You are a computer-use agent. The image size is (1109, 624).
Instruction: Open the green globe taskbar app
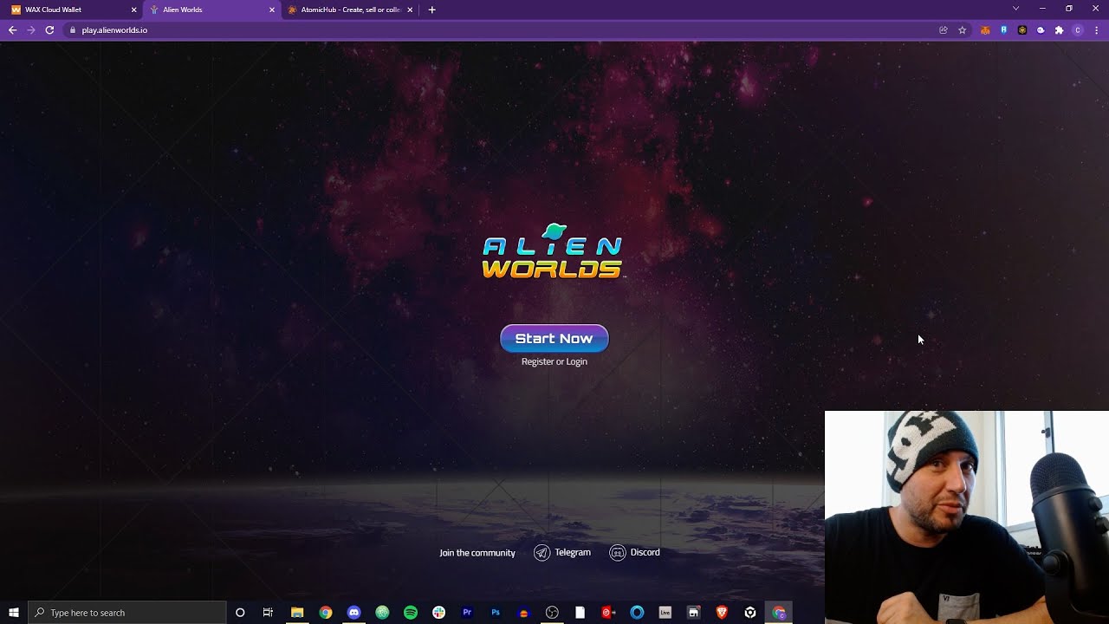click(x=382, y=613)
